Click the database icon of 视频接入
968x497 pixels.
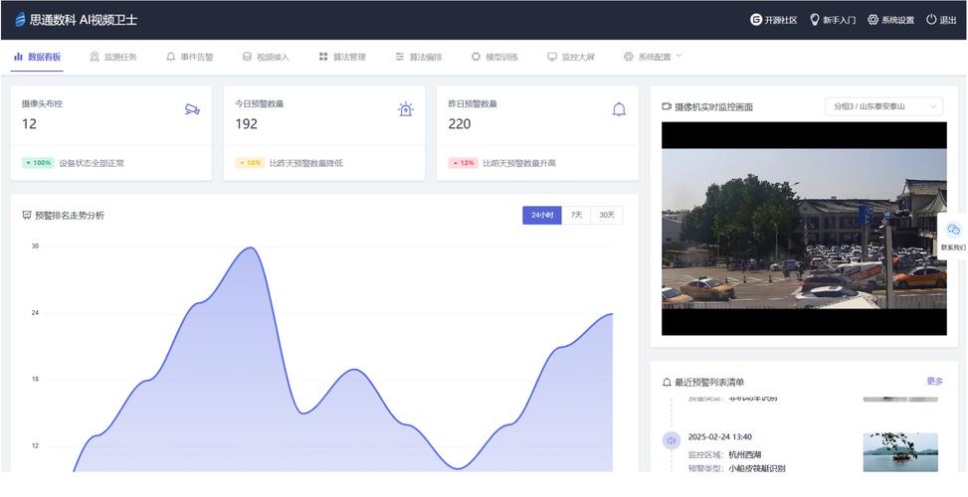(247, 57)
